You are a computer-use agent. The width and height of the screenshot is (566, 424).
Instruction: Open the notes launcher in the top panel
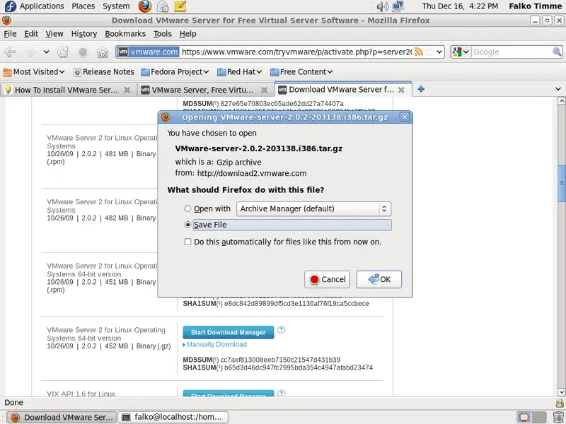coord(180,6)
